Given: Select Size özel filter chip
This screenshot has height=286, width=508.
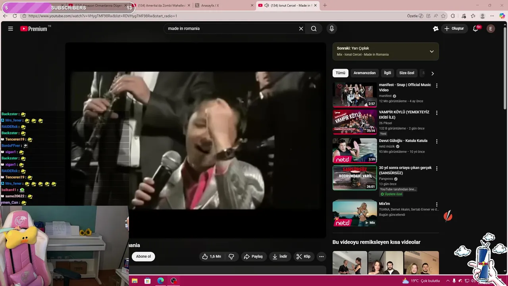Looking at the screenshot, I should (x=407, y=73).
